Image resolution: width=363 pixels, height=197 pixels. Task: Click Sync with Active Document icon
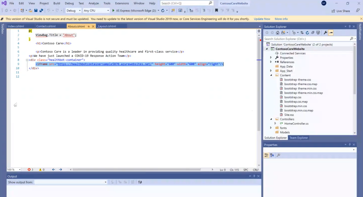click(302, 33)
